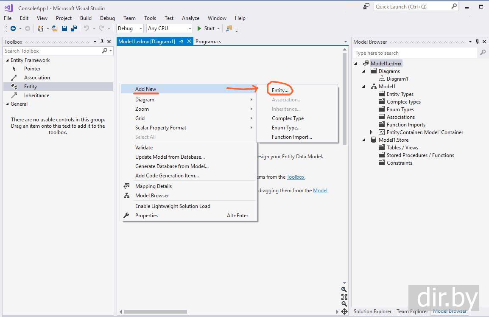Click the Search Toolbox input field
This screenshot has width=489, height=317.
tap(52, 51)
